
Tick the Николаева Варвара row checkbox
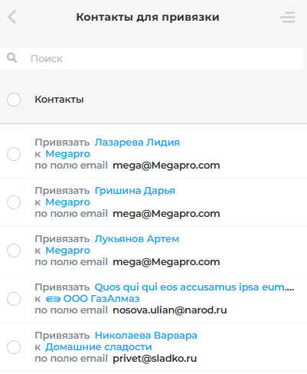coord(14,347)
